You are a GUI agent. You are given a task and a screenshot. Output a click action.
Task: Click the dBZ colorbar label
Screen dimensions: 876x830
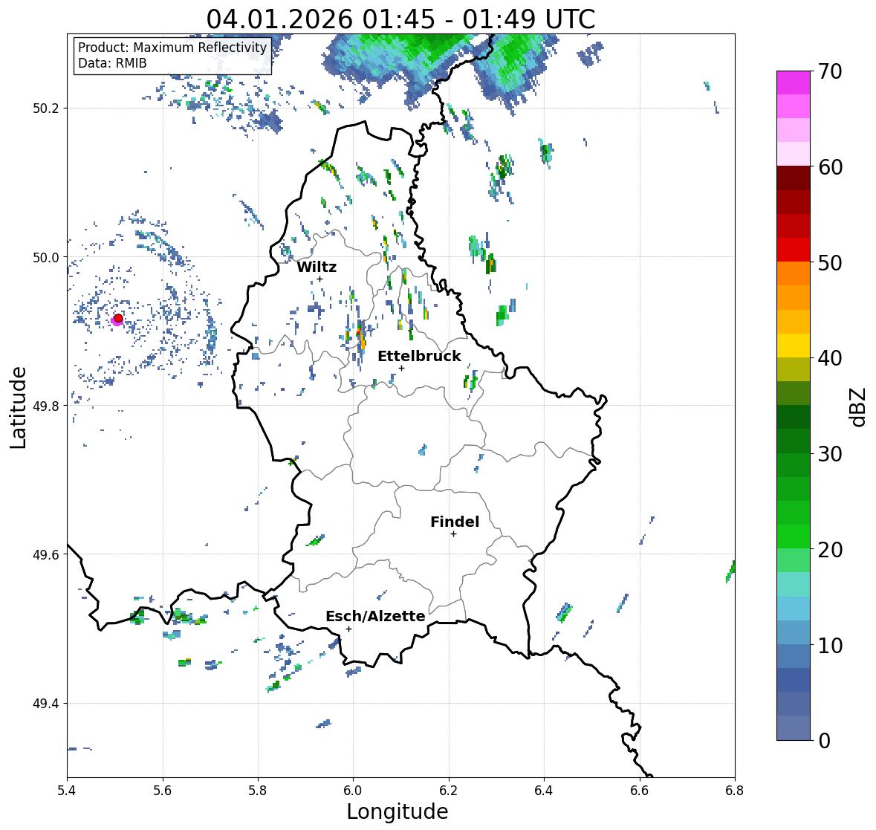point(857,406)
